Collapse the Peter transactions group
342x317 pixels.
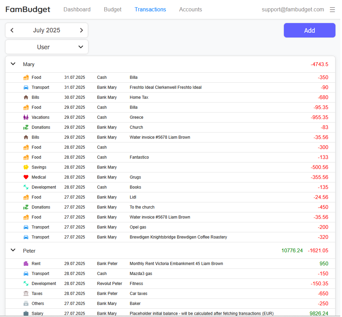13,250
